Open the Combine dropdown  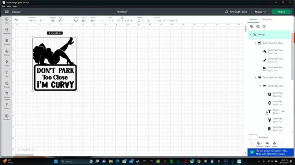coord(259,144)
